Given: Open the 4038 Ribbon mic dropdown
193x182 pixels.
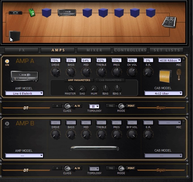Looking at the screenshot, I should tap(170, 60).
